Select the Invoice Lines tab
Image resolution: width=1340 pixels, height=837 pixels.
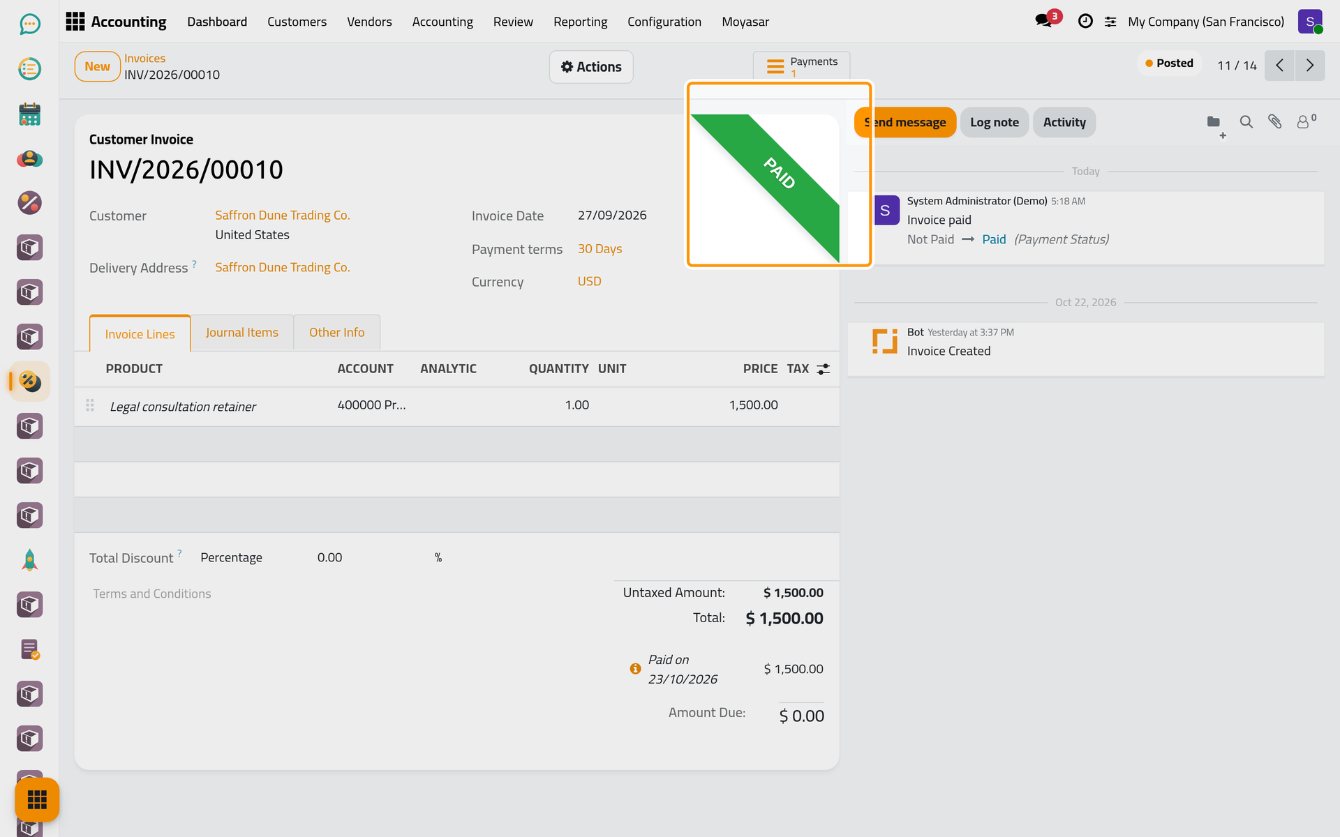pos(140,334)
